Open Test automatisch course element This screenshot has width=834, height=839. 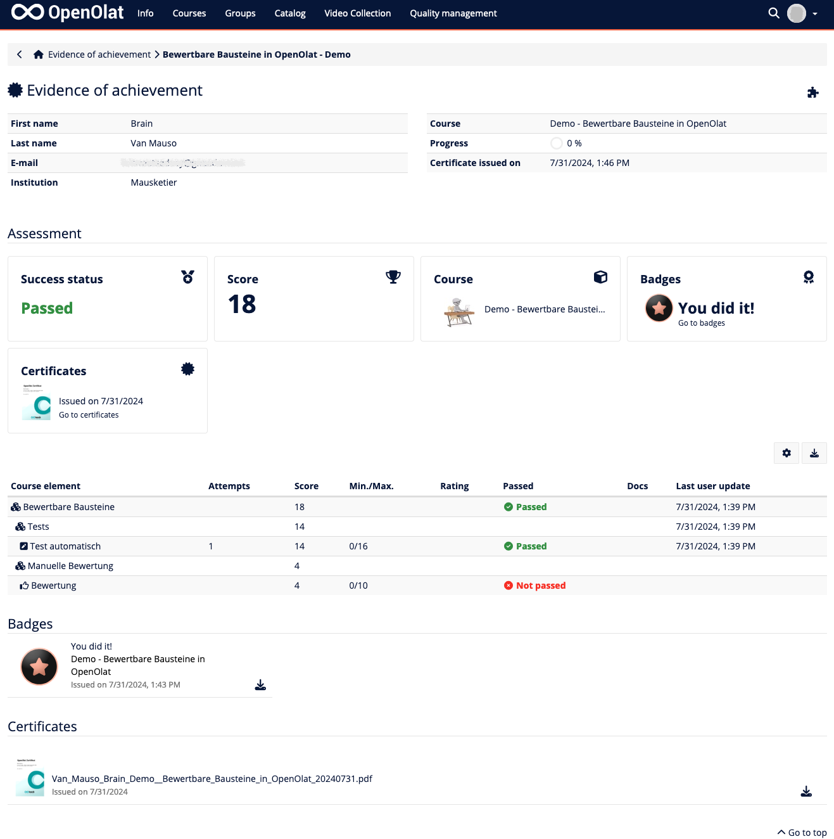pyautogui.click(x=65, y=546)
